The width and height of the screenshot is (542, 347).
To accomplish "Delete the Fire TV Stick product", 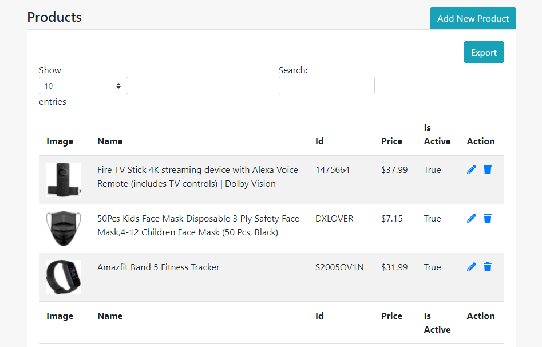I will click(x=488, y=169).
